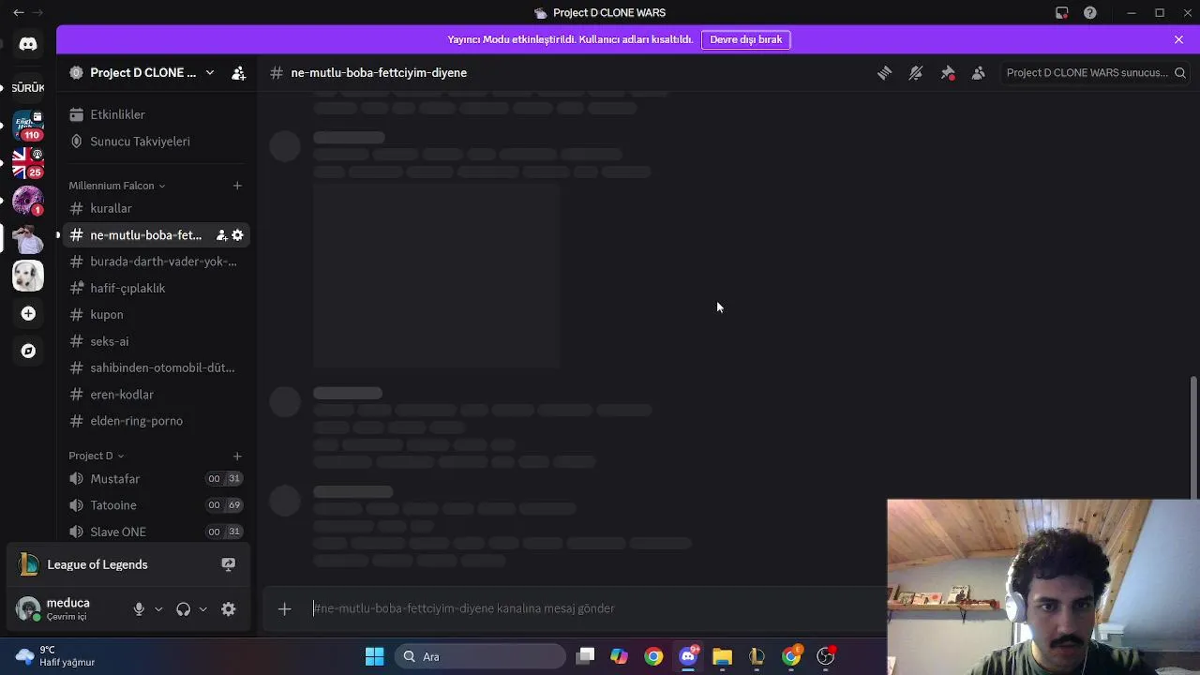The height and width of the screenshot is (675, 1200).
Task: Invite people to server via header icon
Action: click(238, 72)
